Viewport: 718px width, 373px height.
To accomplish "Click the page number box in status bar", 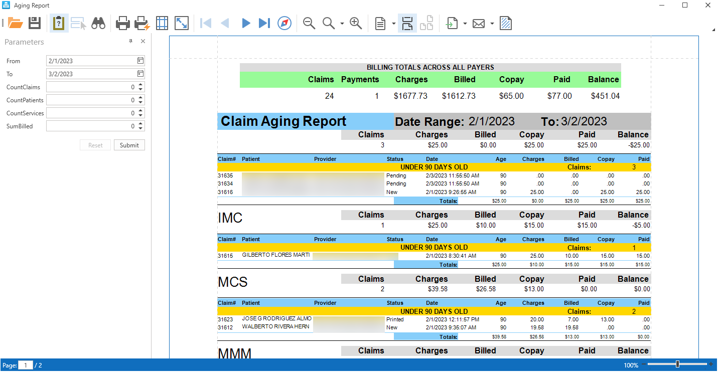I will pos(26,365).
